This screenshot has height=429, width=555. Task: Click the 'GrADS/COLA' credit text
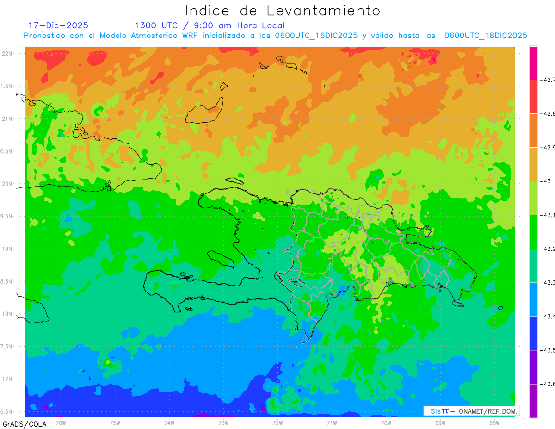coord(25,424)
